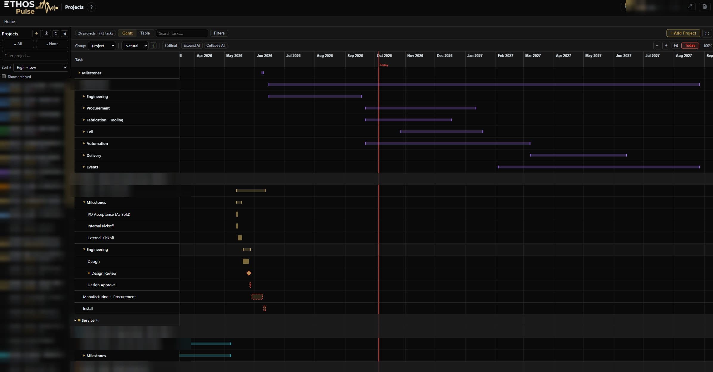Click the download/import icon in Projects sidebar
Screen dimensions: 713x372
(x=46, y=33)
